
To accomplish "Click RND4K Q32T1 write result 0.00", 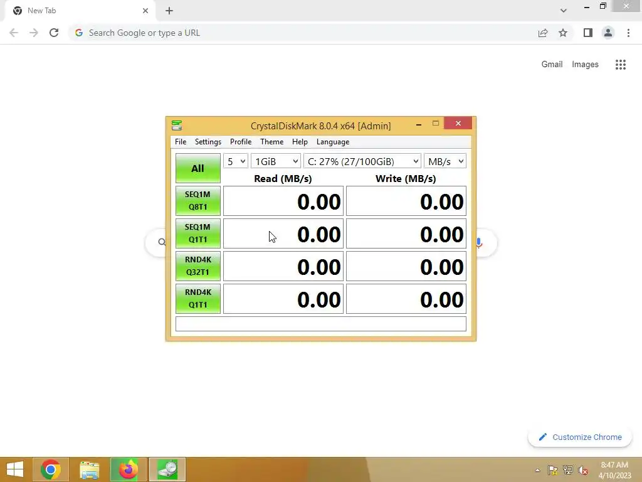I will 406,266.
